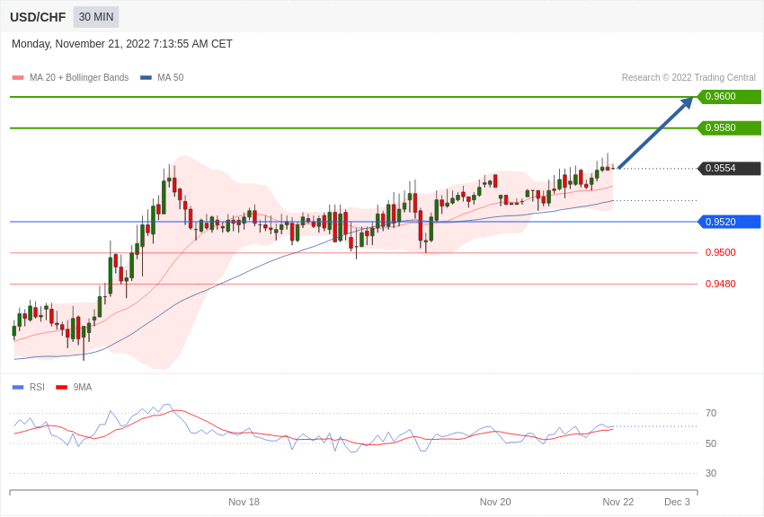
Task: Click the Nov 20 date axis label
Action: click(495, 502)
